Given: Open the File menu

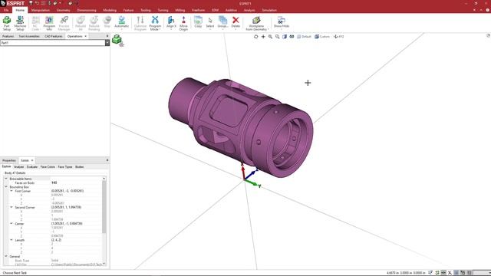Looking at the screenshot, I should pos(6,10).
